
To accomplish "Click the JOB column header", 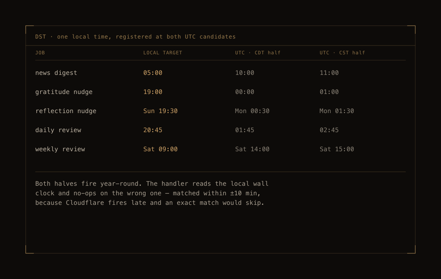I will [40, 52].
